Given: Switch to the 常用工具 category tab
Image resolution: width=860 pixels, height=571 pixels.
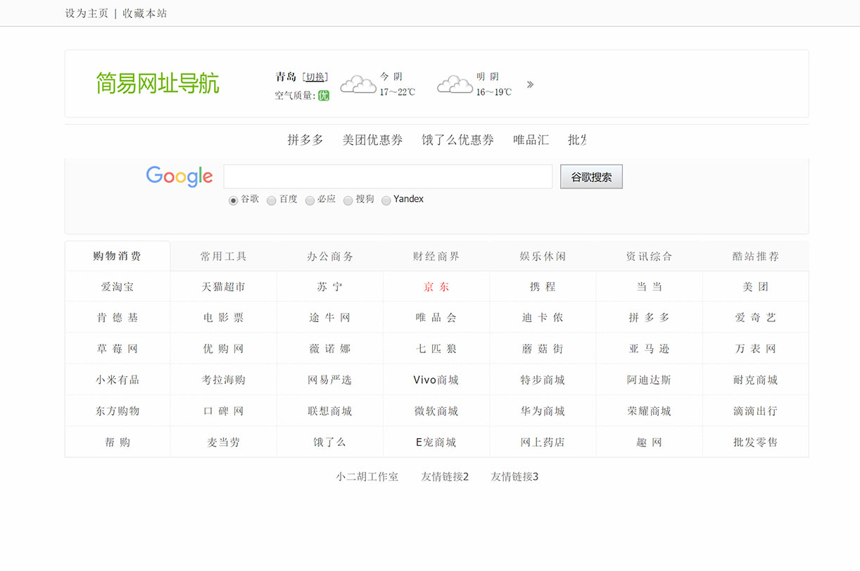Looking at the screenshot, I should (x=223, y=255).
